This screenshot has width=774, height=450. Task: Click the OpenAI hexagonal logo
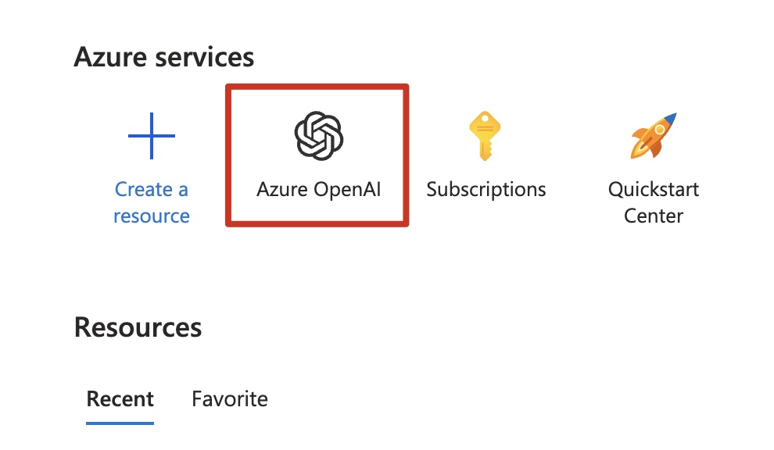tap(317, 133)
